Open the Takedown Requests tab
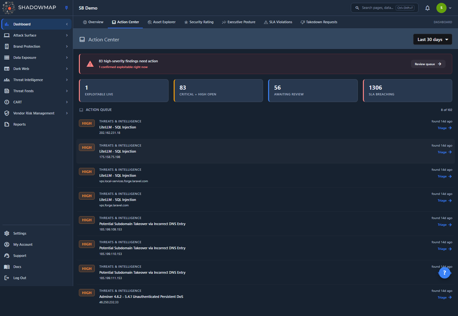The height and width of the screenshot is (316, 458). pos(319,22)
